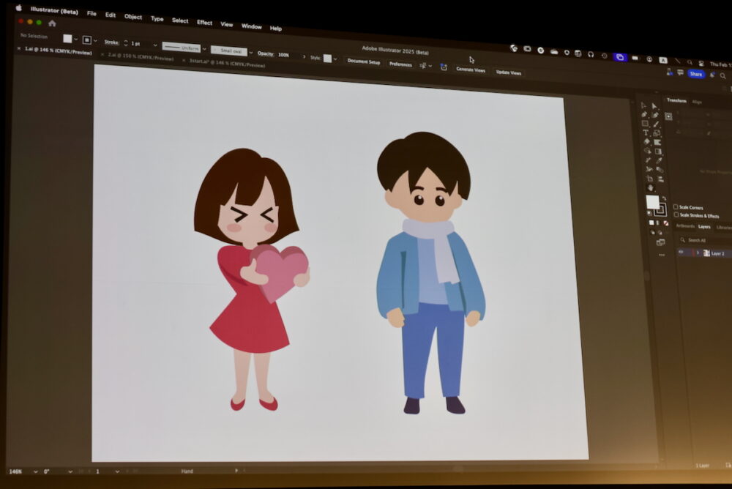The height and width of the screenshot is (489, 732).
Task: Enable Scale Strokes & Effects checkbox
Action: click(676, 216)
